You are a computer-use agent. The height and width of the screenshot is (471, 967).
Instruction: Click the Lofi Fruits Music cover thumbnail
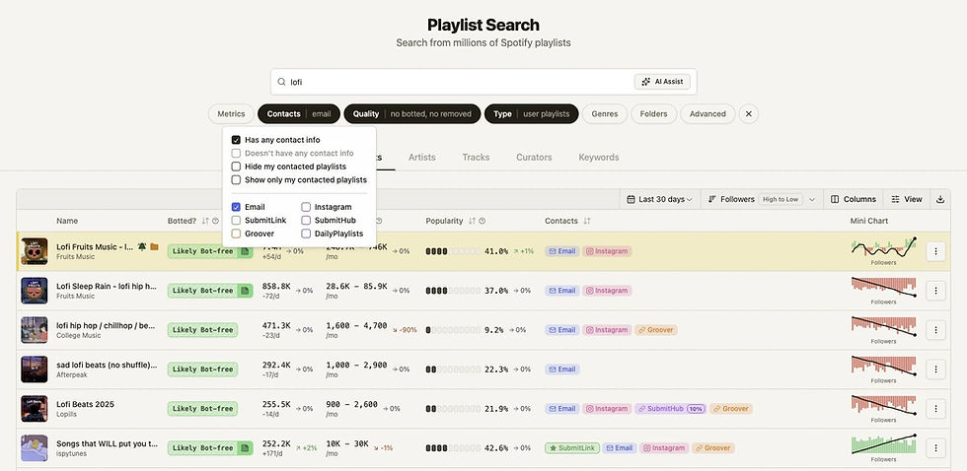tap(34, 251)
